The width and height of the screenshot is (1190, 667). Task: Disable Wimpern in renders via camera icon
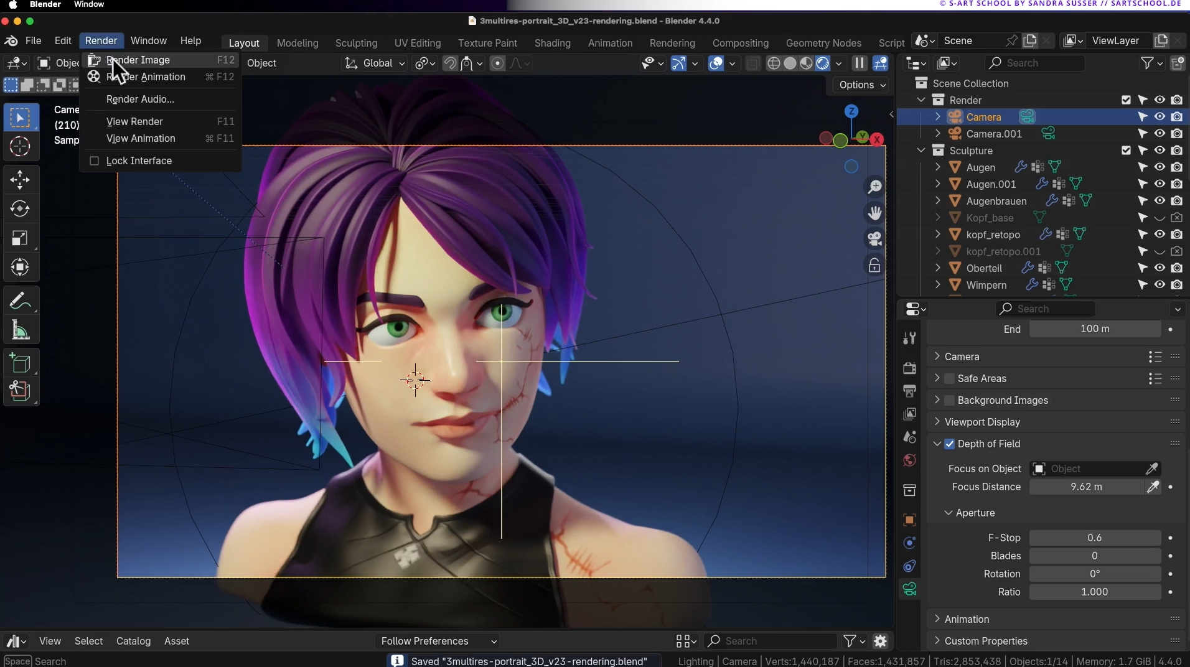point(1176,284)
